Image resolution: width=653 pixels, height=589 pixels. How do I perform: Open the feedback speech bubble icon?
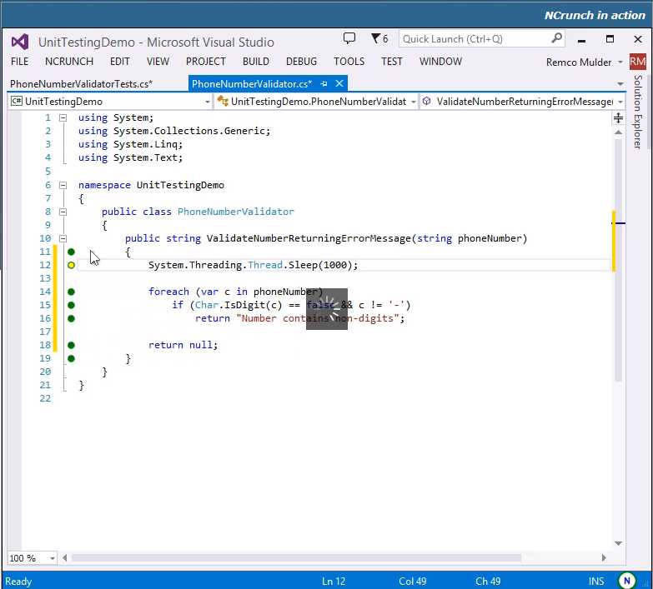(349, 38)
